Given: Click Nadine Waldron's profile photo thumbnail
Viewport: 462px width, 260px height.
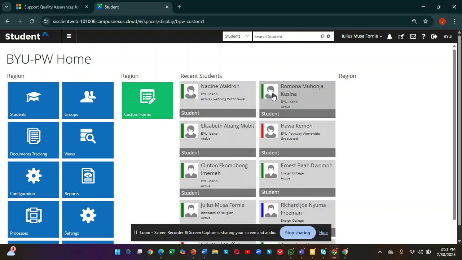Looking at the screenshot, I should tap(191, 91).
